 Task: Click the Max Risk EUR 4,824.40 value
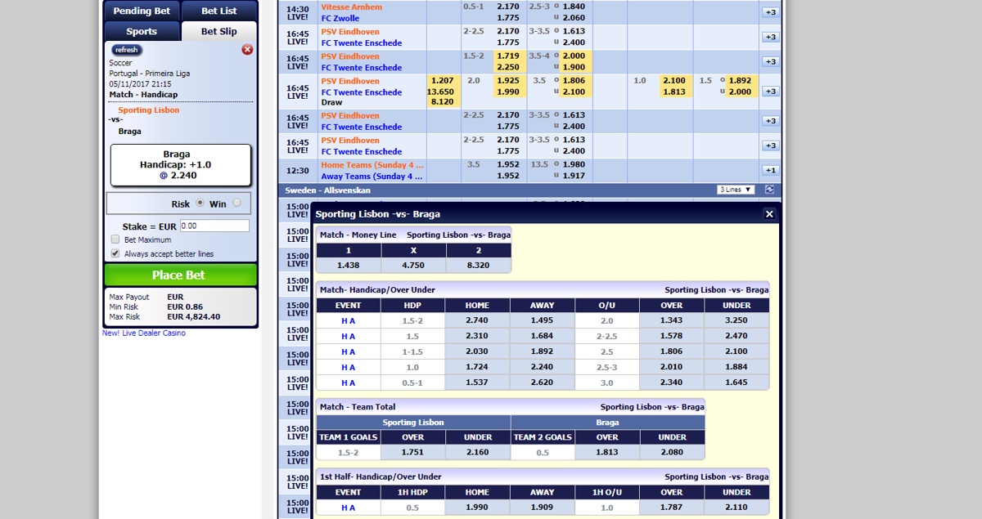pos(193,316)
